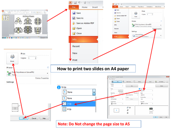Choose Save in the enlarged File menu
The height and width of the screenshot is (130, 173).
[77, 13]
